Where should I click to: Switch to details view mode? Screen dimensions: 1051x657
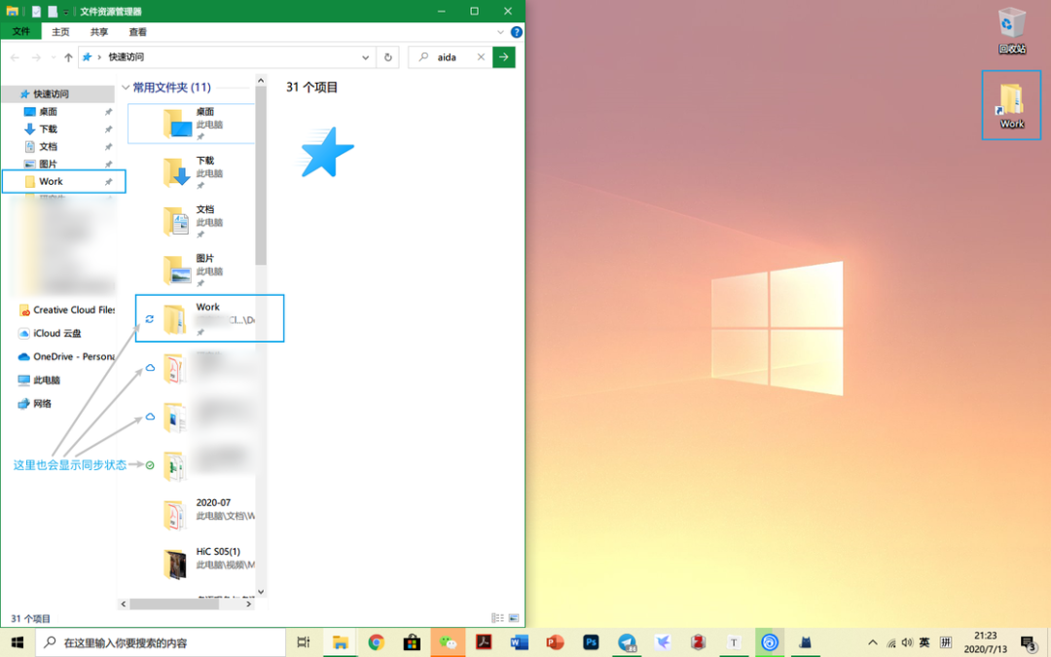click(x=497, y=617)
